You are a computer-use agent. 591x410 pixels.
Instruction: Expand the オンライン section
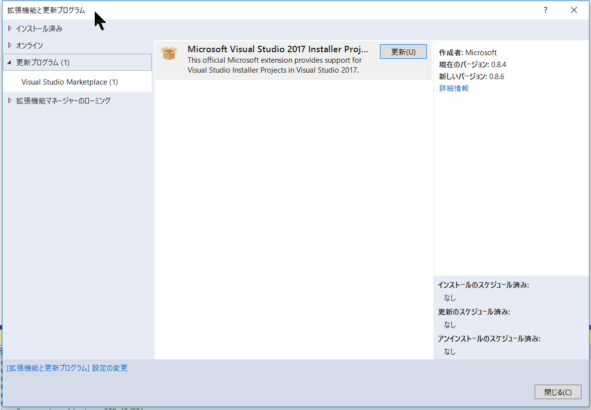point(30,45)
